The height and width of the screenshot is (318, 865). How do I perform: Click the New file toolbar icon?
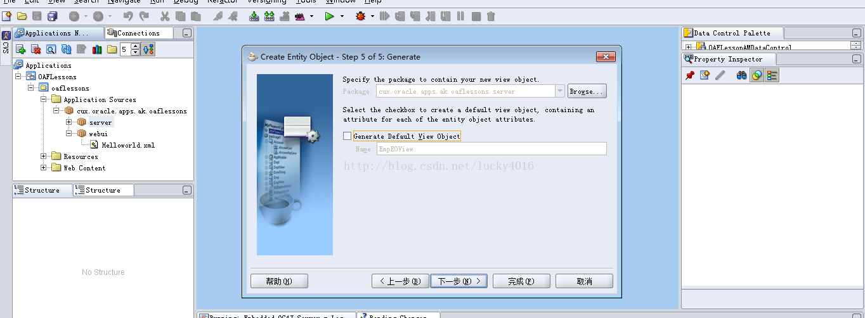[7, 16]
